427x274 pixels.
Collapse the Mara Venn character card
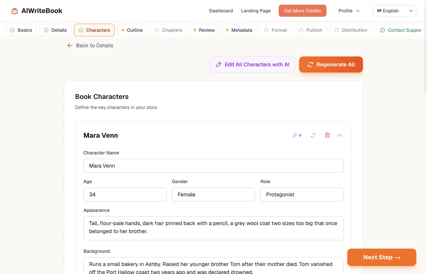coord(339,135)
